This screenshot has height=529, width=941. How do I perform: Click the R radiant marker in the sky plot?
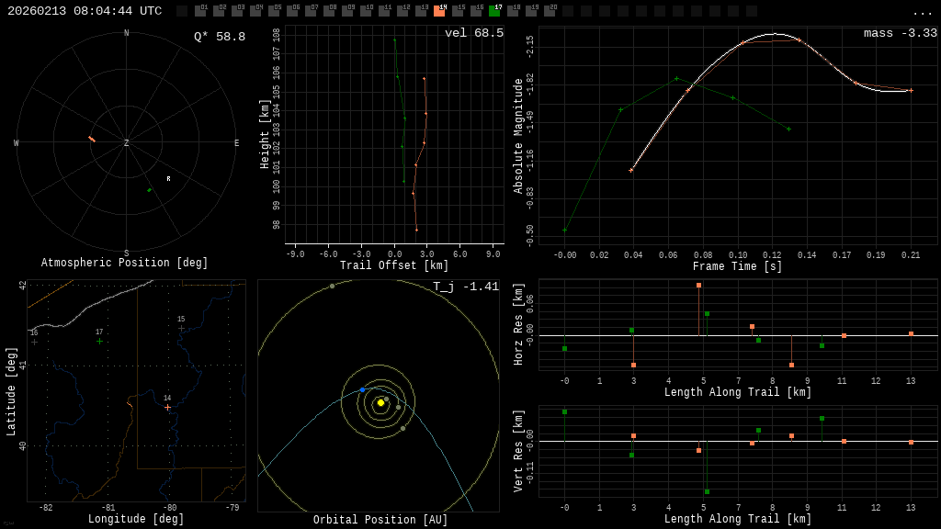[x=168, y=179]
